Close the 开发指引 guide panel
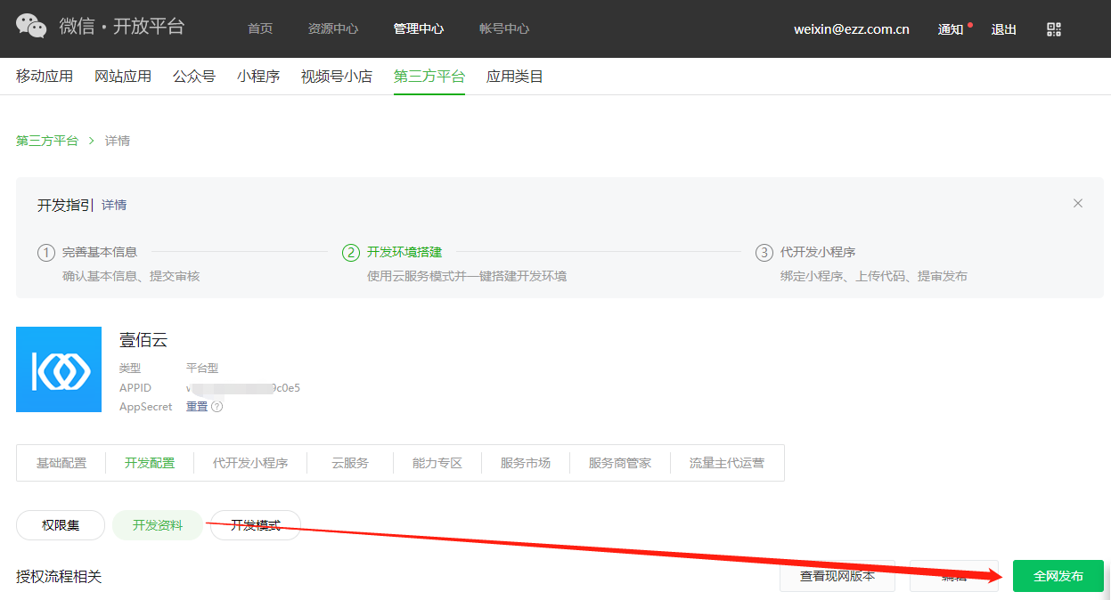The image size is (1111, 600). click(1078, 203)
